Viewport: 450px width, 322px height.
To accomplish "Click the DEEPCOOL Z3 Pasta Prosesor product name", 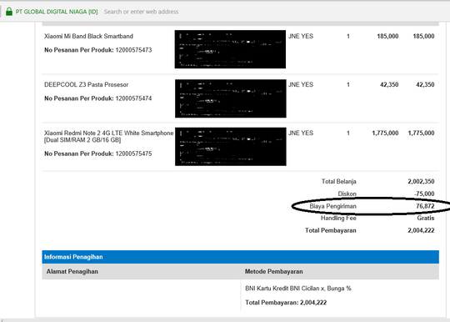I will click(x=86, y=85).
